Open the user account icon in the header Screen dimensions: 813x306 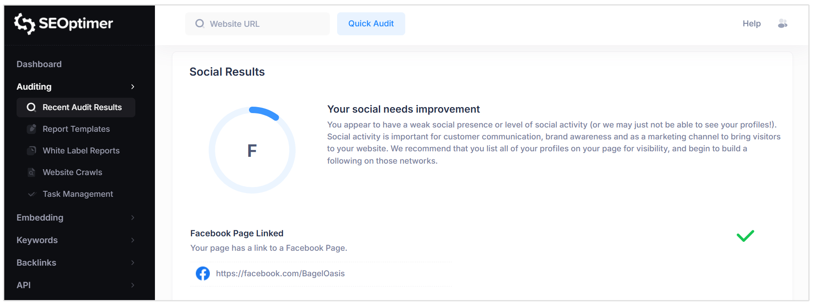782,24
